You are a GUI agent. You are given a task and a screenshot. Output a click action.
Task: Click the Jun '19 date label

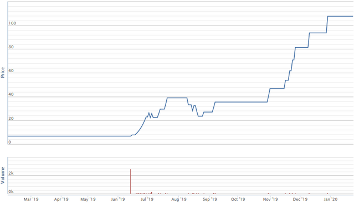tap(118, 199)
